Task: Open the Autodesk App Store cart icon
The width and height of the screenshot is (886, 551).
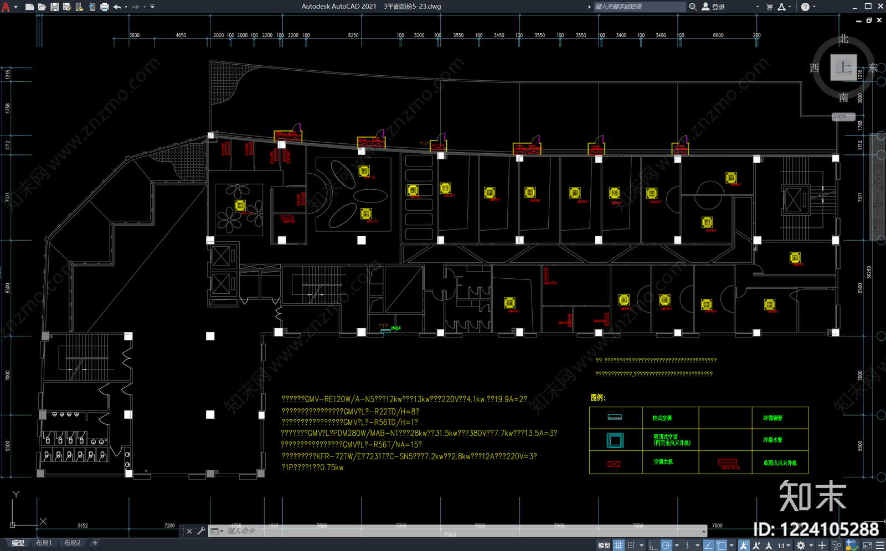Action: click(x=769, y=7)
